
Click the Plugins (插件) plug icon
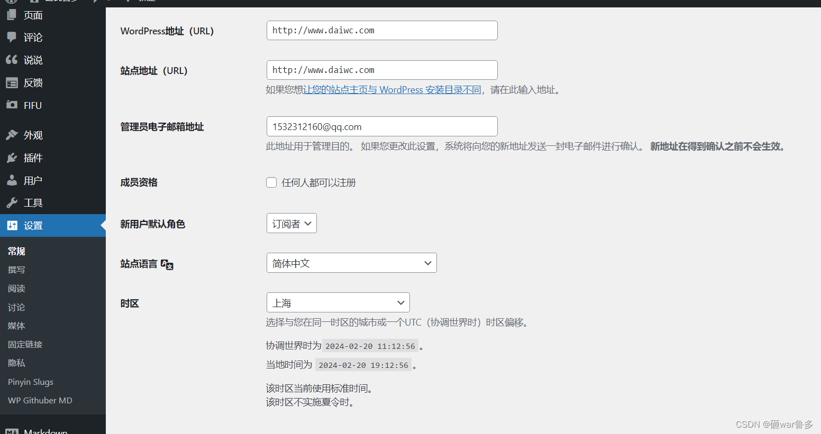click(x=12, y=158)
